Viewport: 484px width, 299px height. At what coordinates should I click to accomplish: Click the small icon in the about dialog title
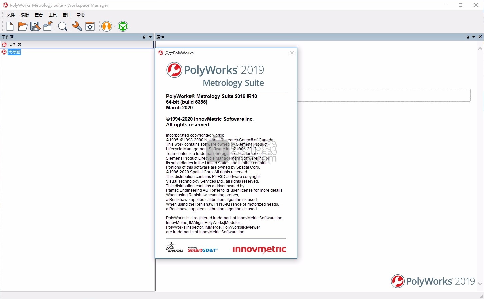(x=161, y=53)
